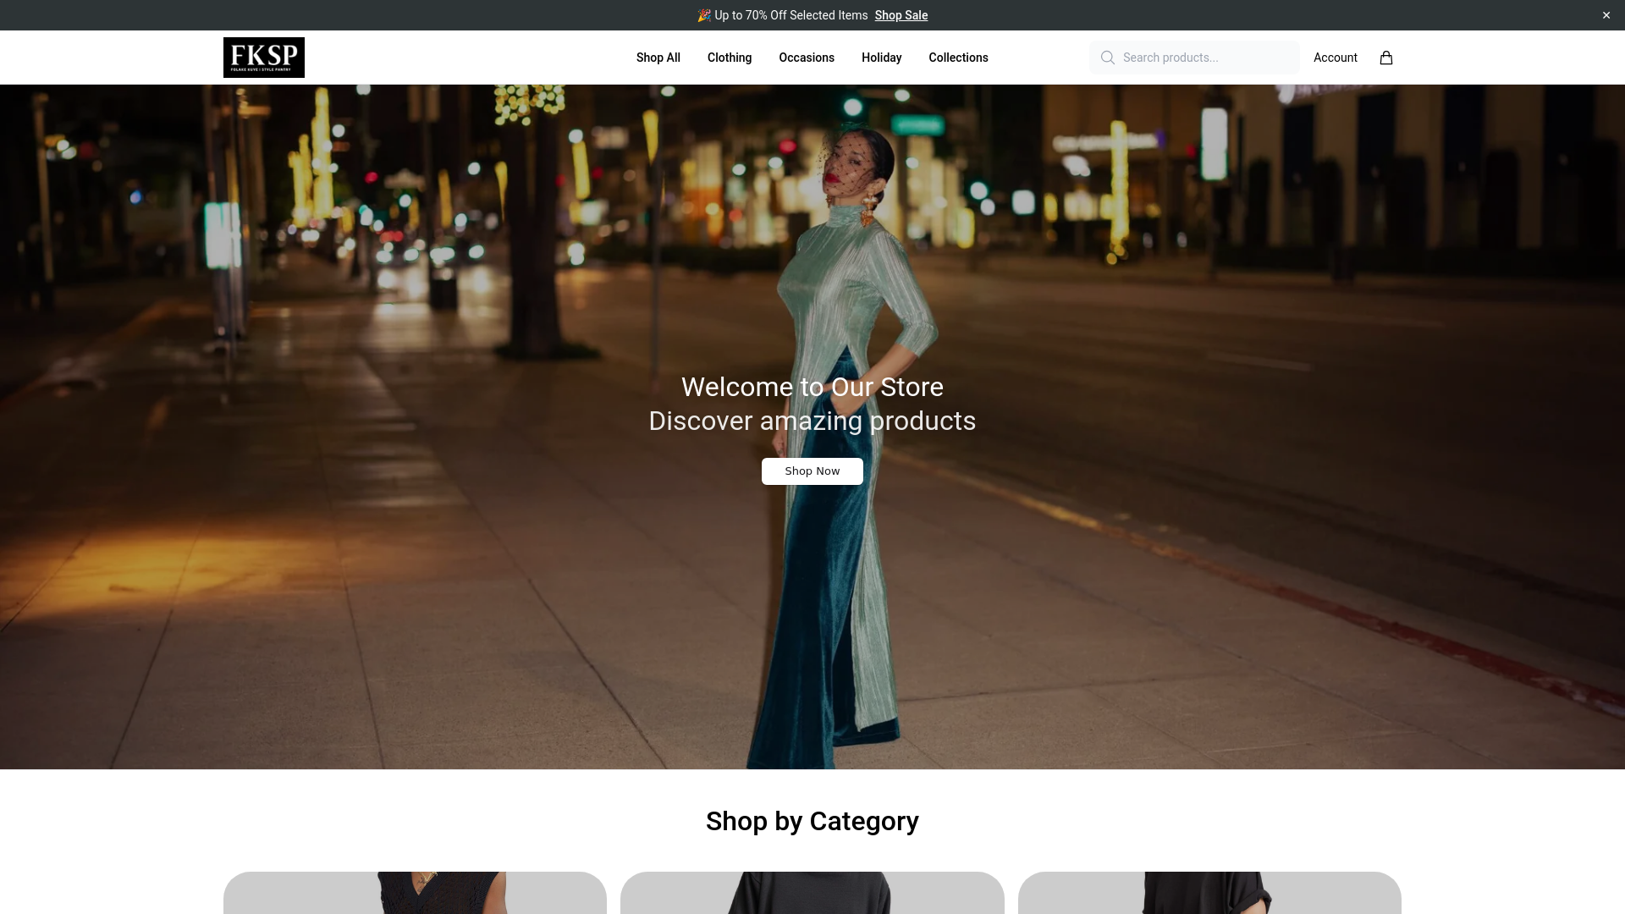1625x914 pixels.
Task: Open the third category card thumbnail
Action: click(1209, 893)
